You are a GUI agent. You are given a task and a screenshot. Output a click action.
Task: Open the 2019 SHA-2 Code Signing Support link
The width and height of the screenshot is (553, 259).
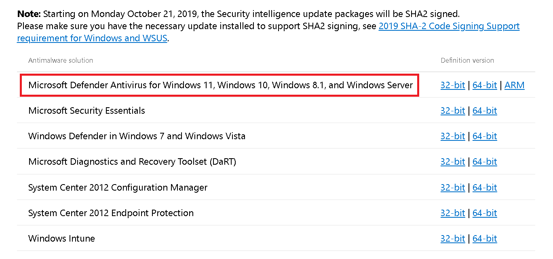449,27
